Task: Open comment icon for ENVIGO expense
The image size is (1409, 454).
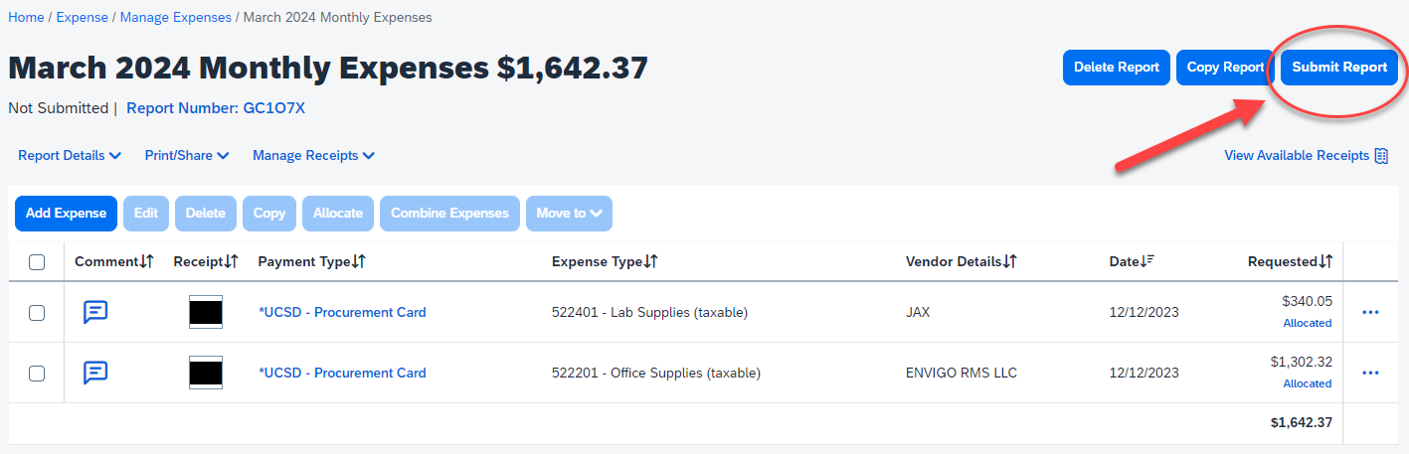Action: pos(95,373)
